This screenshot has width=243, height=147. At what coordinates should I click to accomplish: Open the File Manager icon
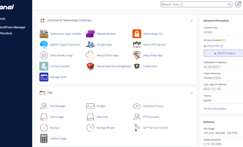tap(44, 106)
